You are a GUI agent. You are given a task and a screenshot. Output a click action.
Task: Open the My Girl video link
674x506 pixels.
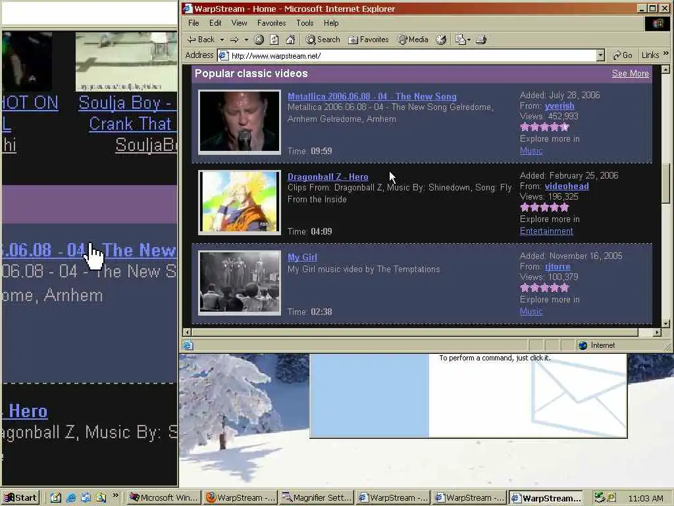302,258
